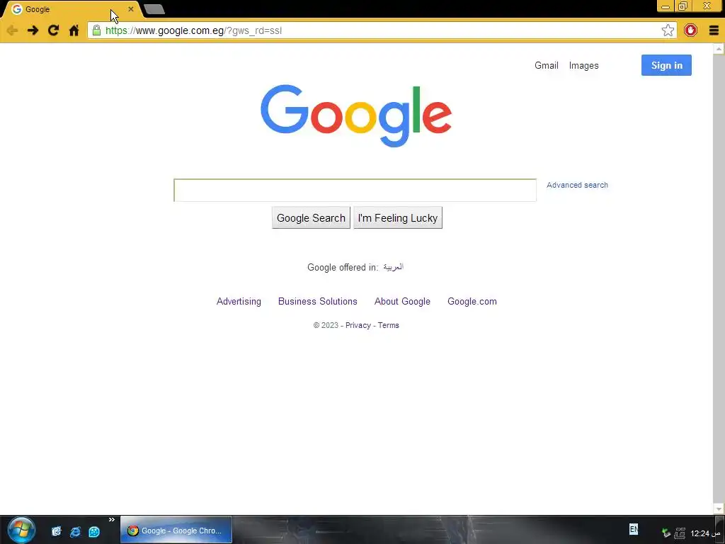Open the Windows Start menu

(21, 530)
